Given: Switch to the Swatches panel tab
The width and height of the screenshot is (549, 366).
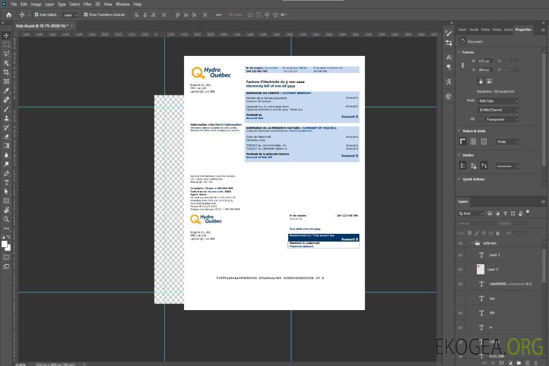Looking at the screenshot, I should click(x=462, y=29).
